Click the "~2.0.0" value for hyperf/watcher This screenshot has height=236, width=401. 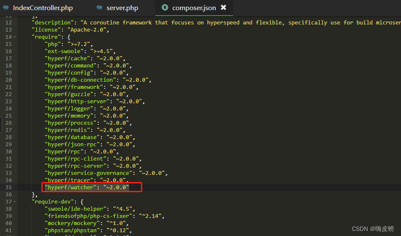coord(116,187)
